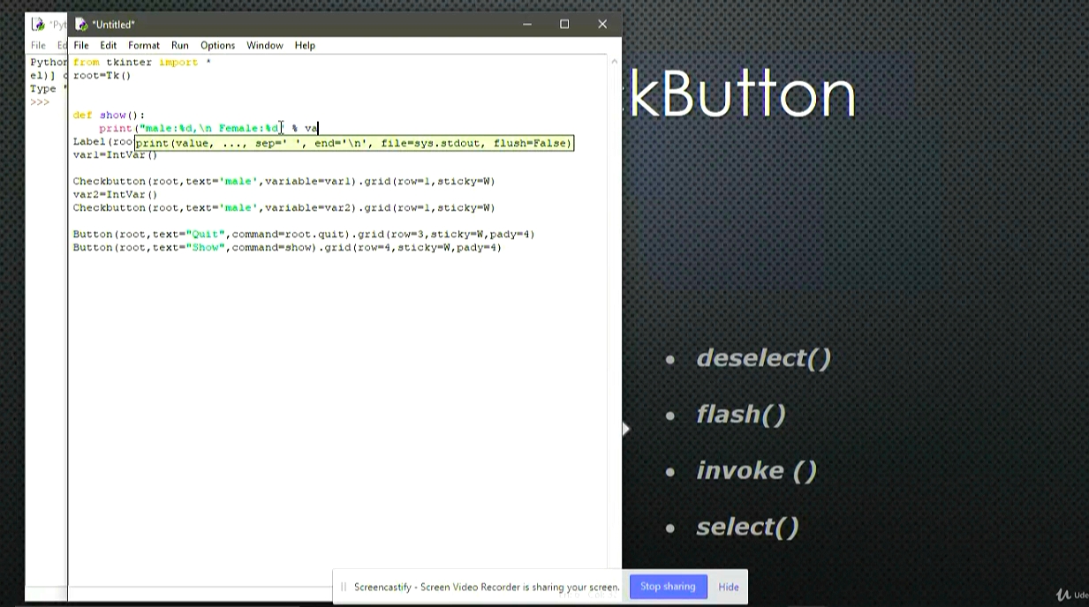Open the Format menu

click(x=144, y=45)
